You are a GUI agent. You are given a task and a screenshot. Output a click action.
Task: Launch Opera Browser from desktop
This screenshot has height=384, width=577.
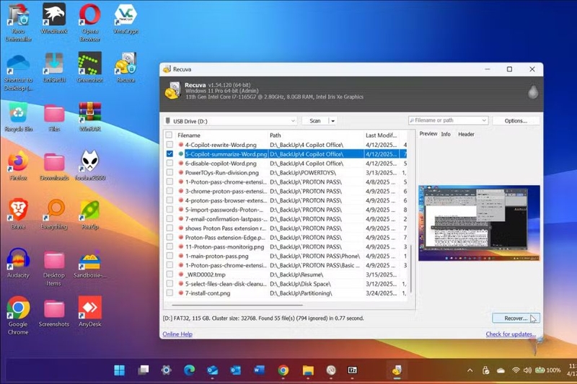[89, 22]
